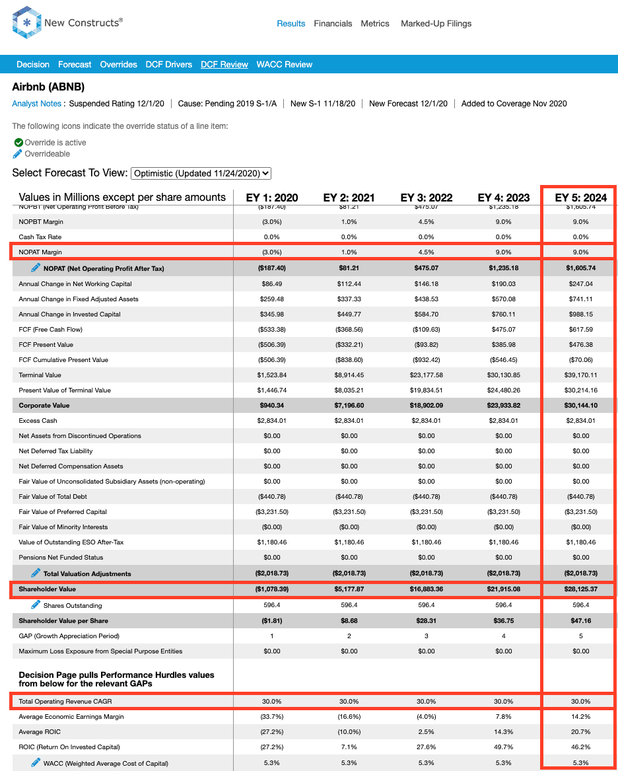Click the ($533.38) Free Cash Flow cell
618x771 pixels.
click(x=272, y=330)
